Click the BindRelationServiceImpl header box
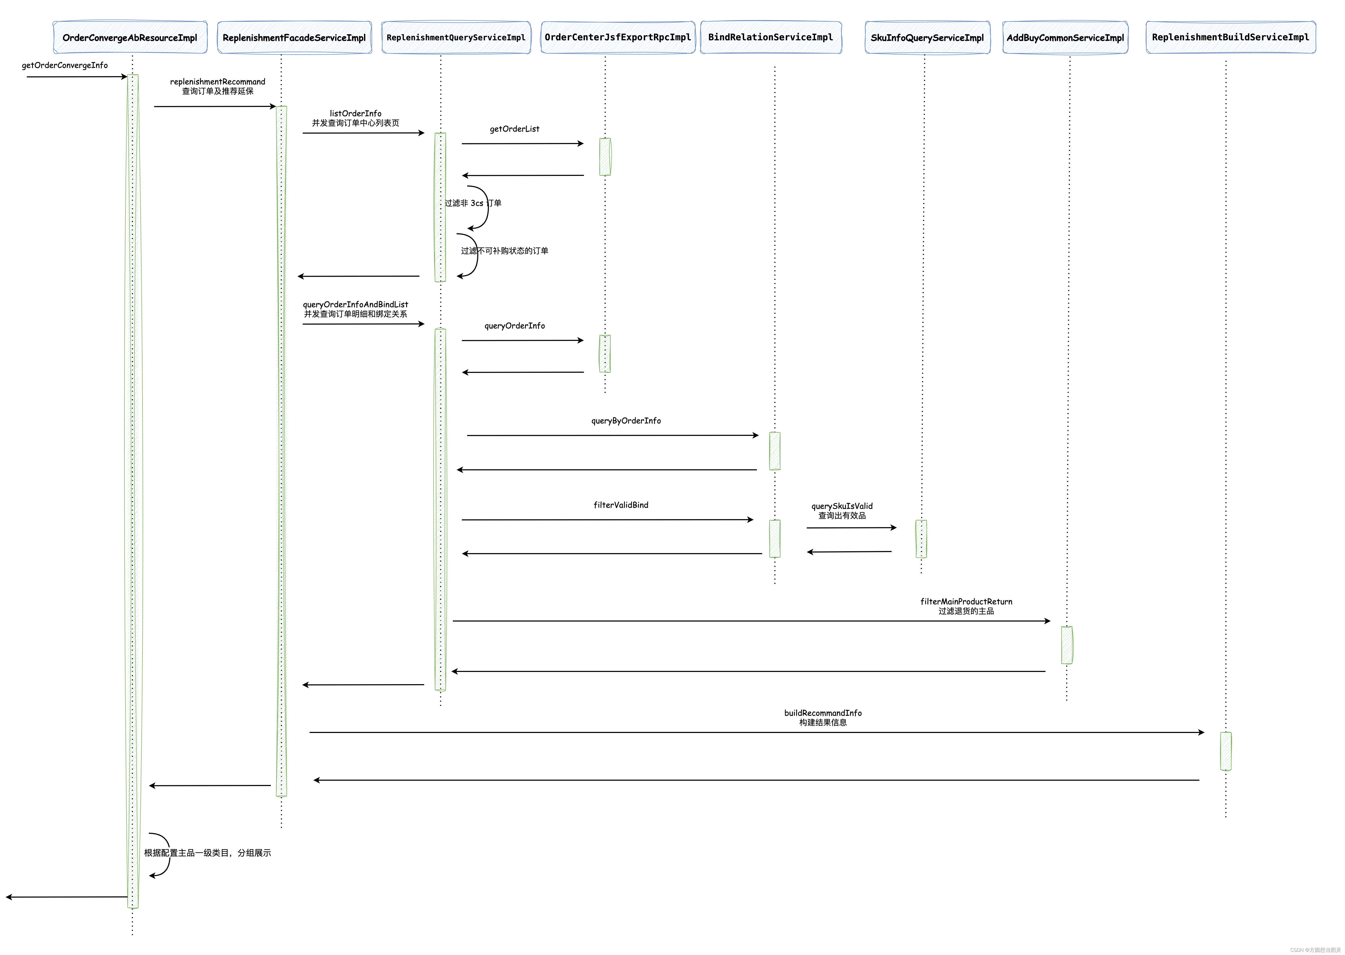This screenshot has width=1345, height=955. (x=770, y=38)
